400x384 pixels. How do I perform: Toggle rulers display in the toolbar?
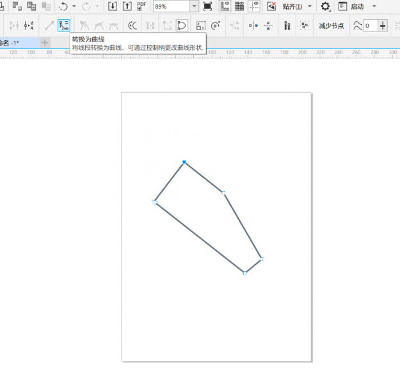click(x=225, y=6)
